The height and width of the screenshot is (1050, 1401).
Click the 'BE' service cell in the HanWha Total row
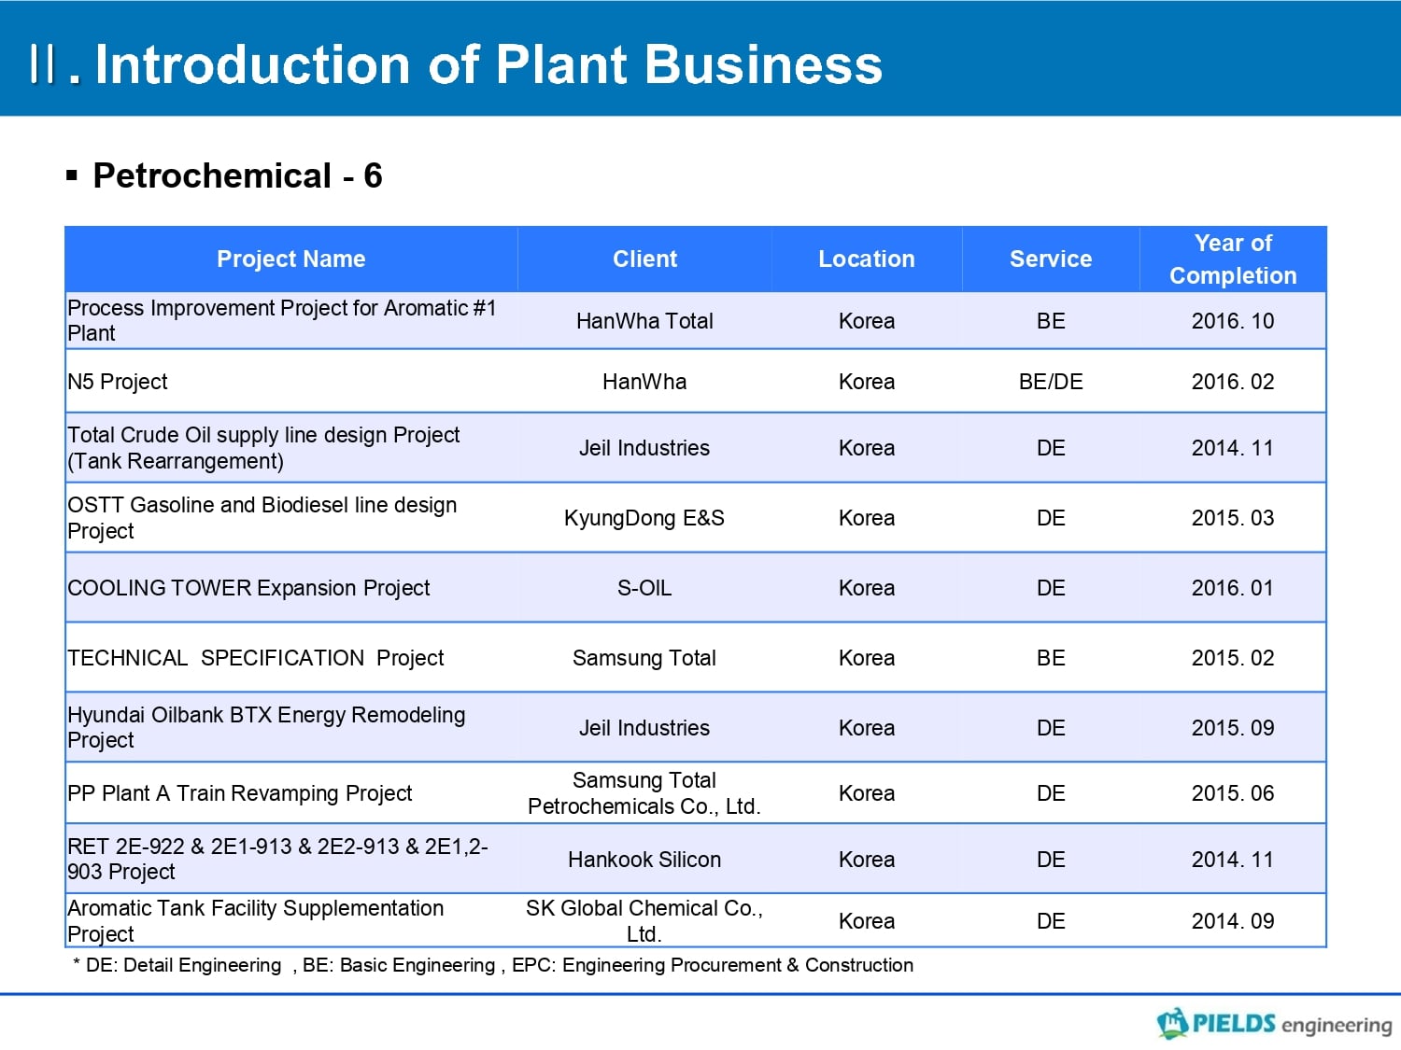click(1051, 320)
